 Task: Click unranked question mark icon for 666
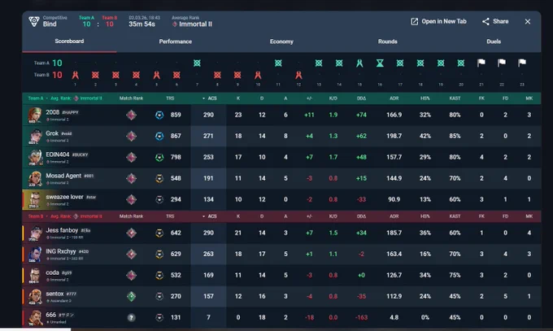[x=131, y=318]
